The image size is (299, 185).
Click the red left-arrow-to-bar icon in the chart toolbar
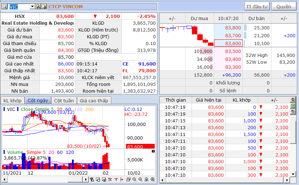pyautogui.click(x=122, y=179)
